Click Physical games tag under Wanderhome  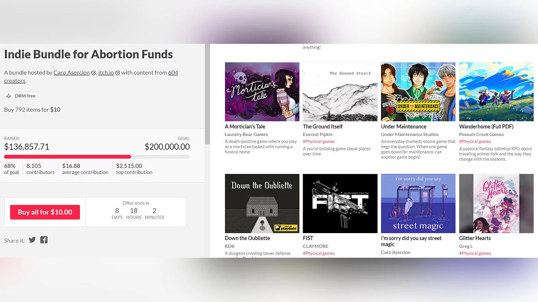tap(475, 141)
